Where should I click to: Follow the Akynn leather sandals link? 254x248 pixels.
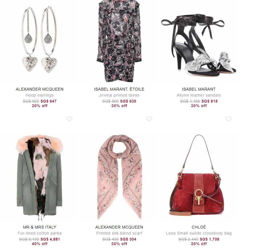click(x=199, y=95)
